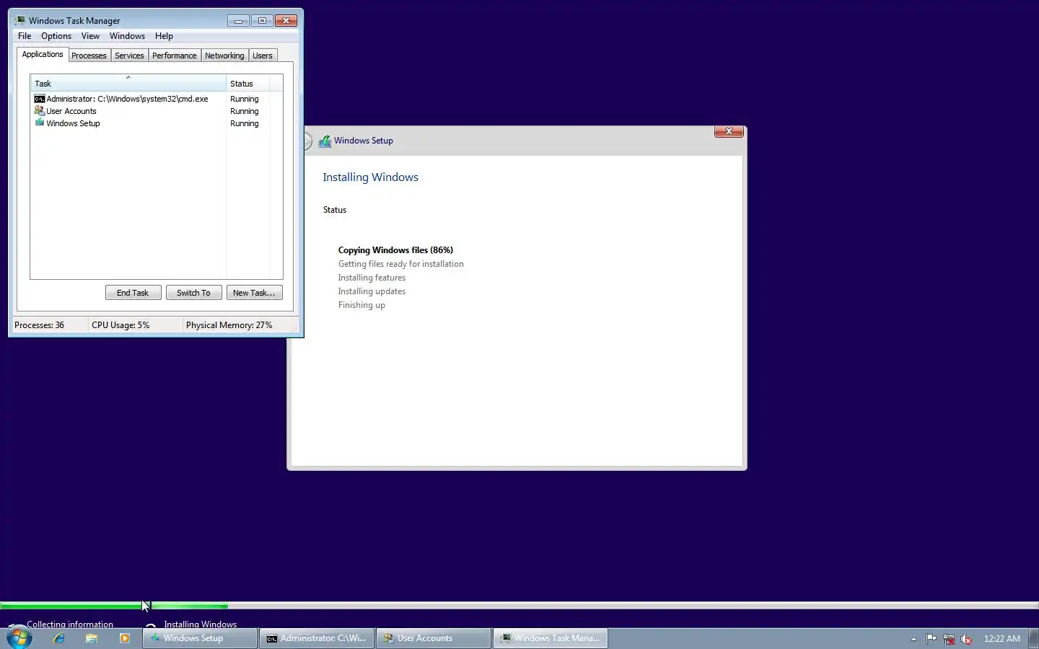The height and width of the screenshot is (649, 1039).
Task: Click Action Center flag tray icon
Action: point(931,638)
